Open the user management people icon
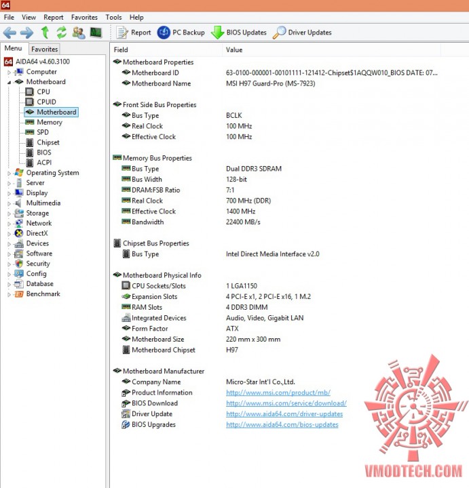469x488 pixels. coord(79,33)
